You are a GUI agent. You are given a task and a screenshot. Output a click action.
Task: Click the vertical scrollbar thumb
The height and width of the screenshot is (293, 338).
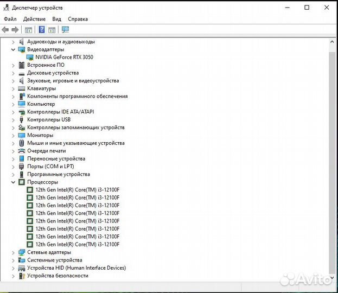coord(332,163)
